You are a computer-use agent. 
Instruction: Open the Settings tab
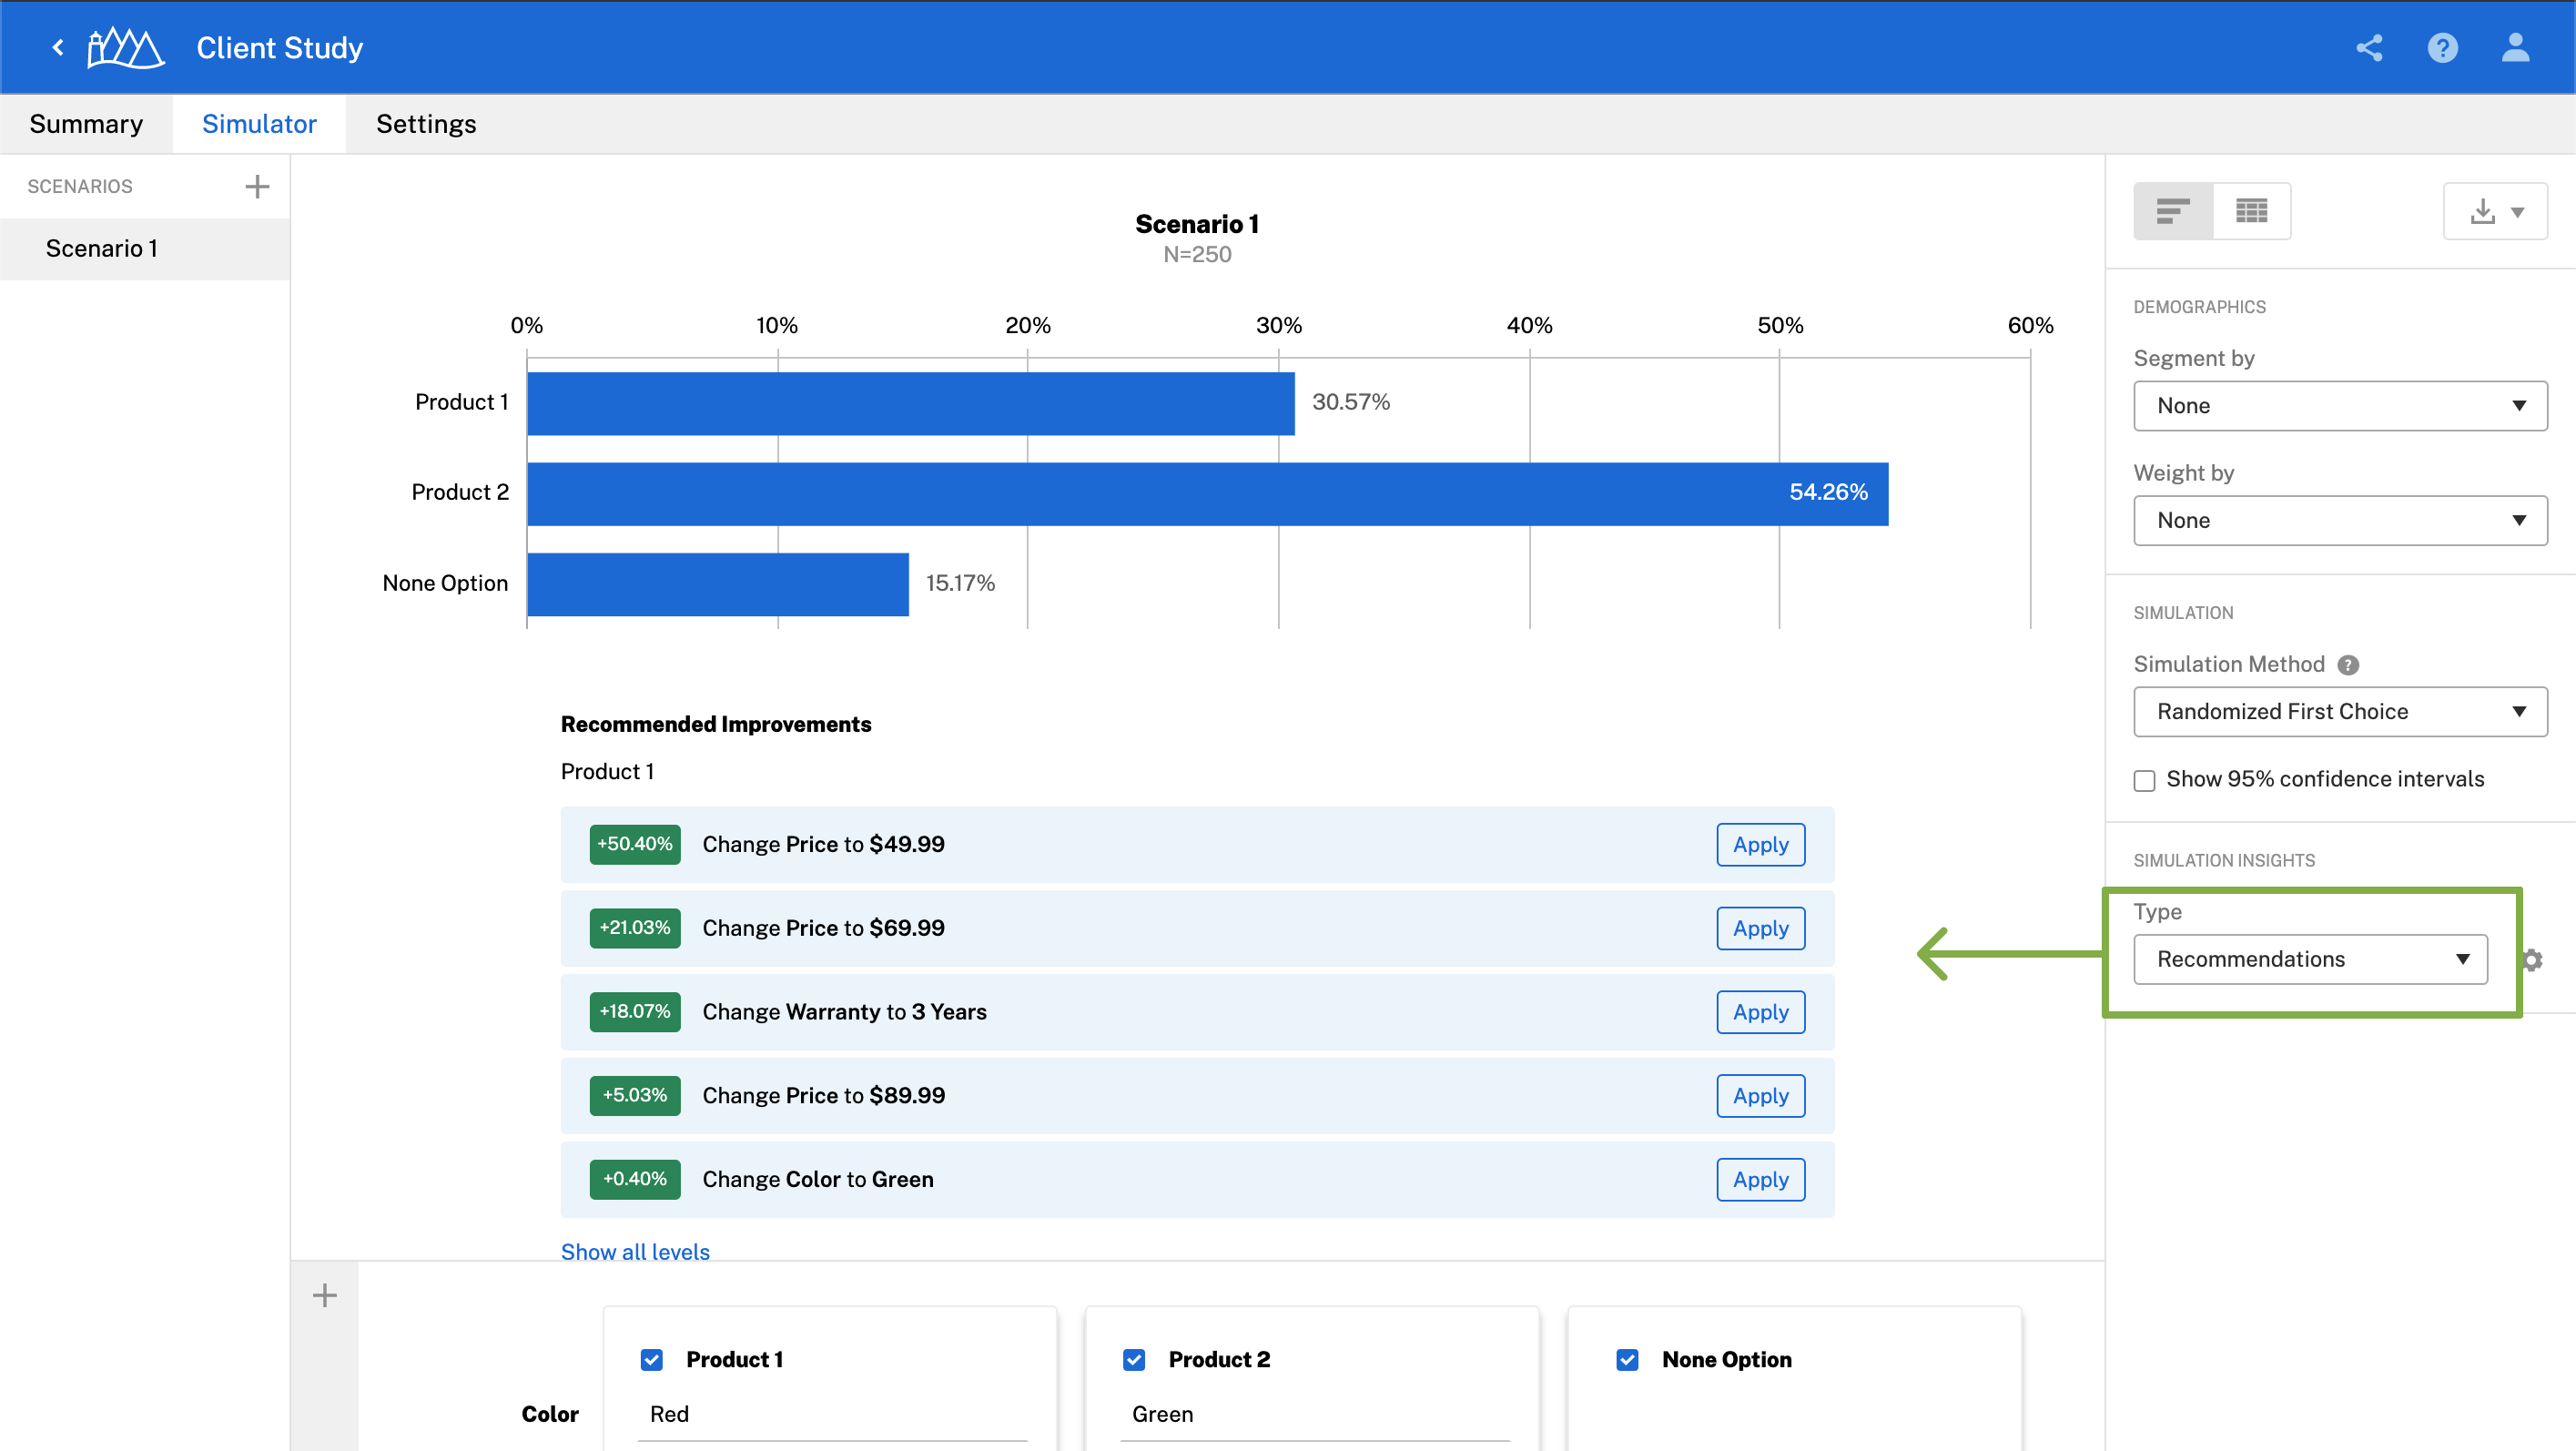click(426, 124)
